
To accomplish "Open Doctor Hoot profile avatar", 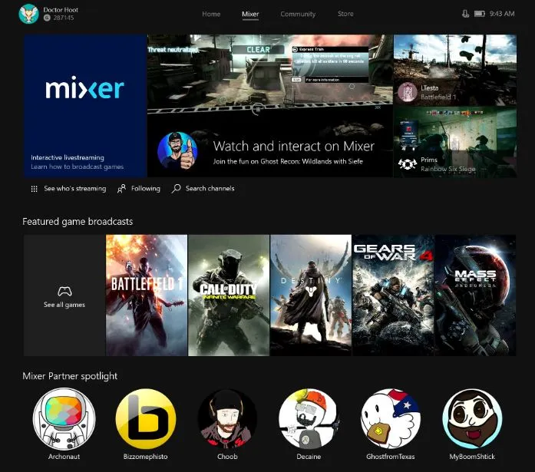I will click(28, 14).
